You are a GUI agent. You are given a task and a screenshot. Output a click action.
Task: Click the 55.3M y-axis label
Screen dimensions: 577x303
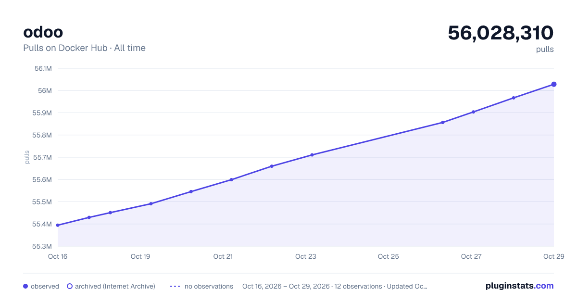pos(42,246)
